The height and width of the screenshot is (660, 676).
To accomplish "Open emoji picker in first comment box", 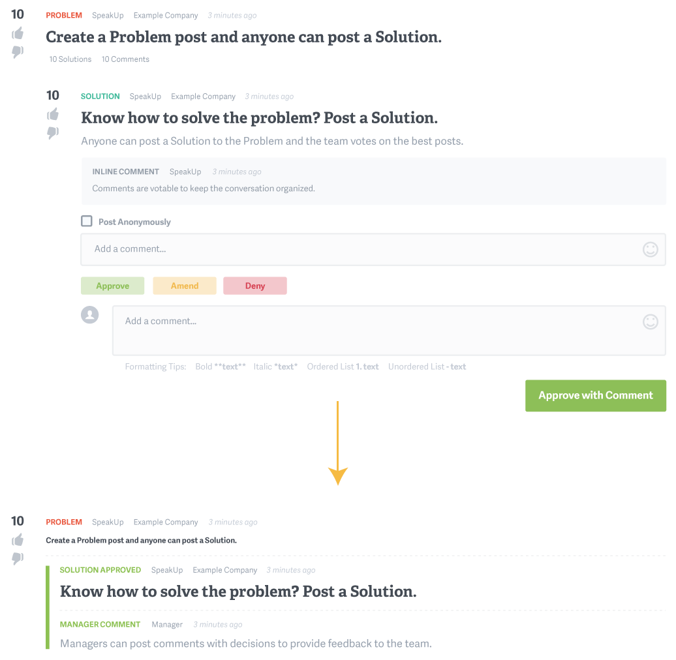I will pyautogui.click(x=650, y=249).
